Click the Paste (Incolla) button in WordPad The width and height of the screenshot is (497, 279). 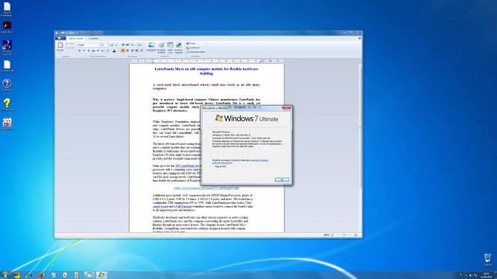60,47
